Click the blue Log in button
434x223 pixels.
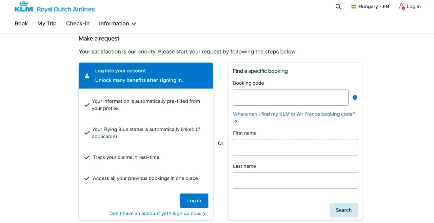coord(194,201)
